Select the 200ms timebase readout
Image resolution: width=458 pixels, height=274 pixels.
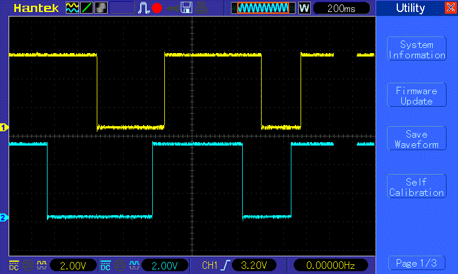tap(342, 8)
